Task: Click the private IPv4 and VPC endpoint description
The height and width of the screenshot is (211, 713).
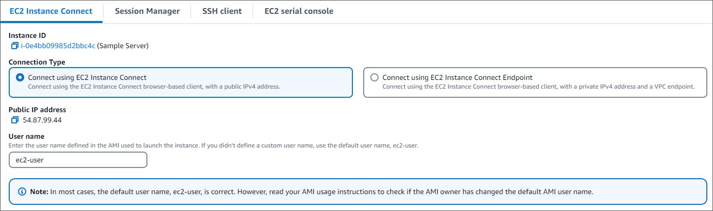Action: tap(538, 87)
